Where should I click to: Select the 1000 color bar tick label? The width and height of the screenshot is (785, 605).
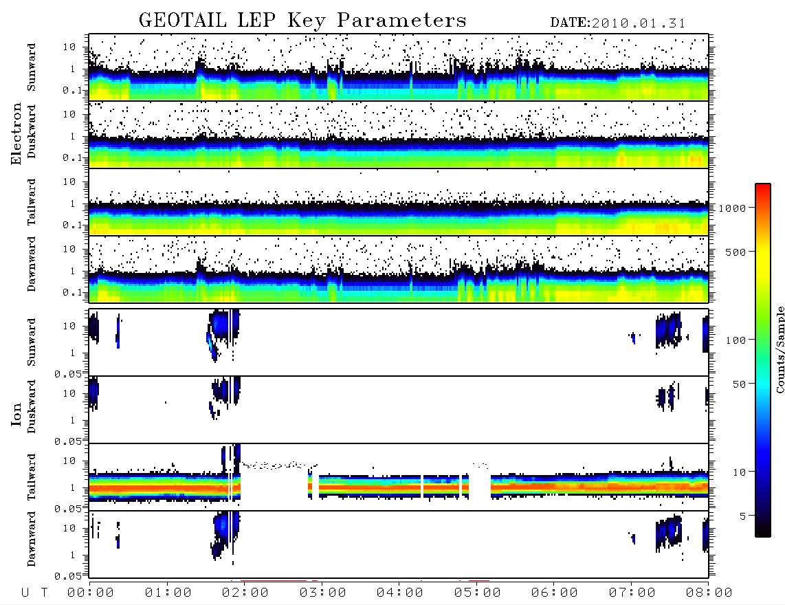[733, 208]
